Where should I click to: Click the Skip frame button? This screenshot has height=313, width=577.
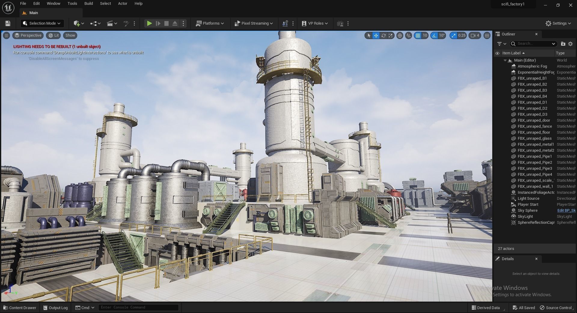158,23
